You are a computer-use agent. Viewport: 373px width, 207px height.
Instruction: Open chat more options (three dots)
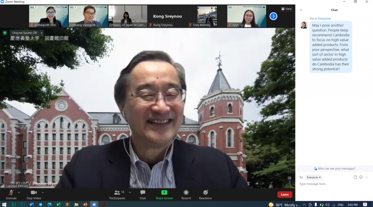tap(367, 177)
